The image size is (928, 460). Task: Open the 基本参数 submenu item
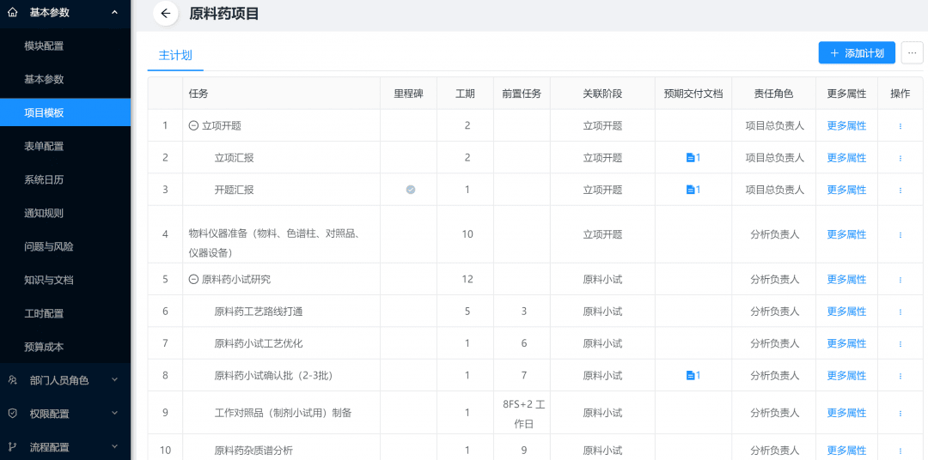(65, 79)
